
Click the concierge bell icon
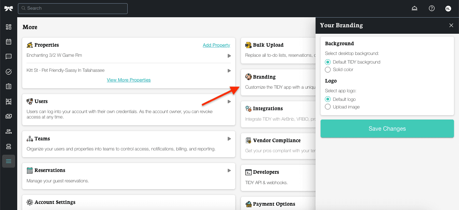(x=415, y=9)
